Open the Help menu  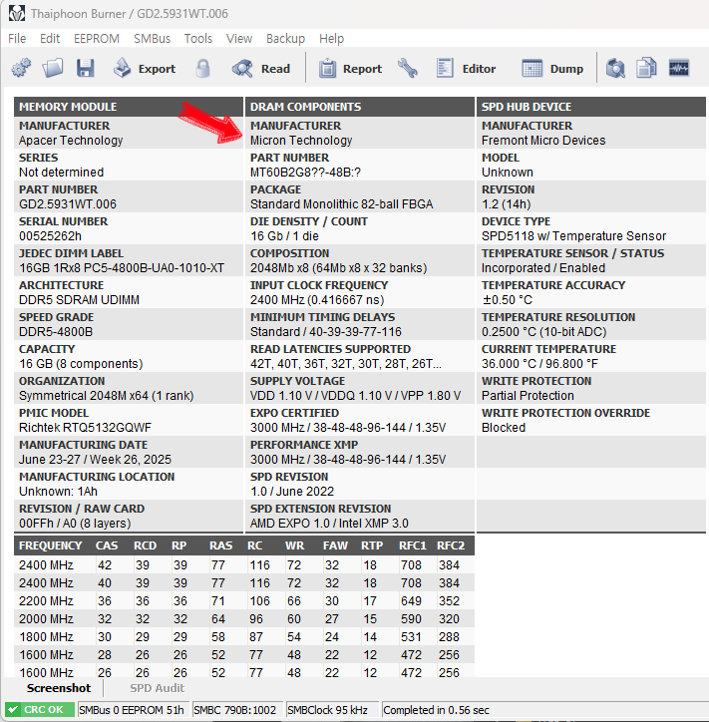click(x=331, y=38)
